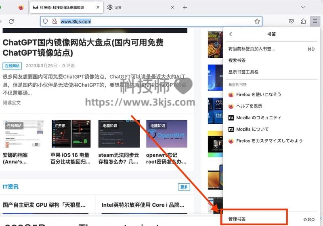The height and width of the screenshot is (226, 323).
Task: Click the reload page icon
Action: click(11, 21)
